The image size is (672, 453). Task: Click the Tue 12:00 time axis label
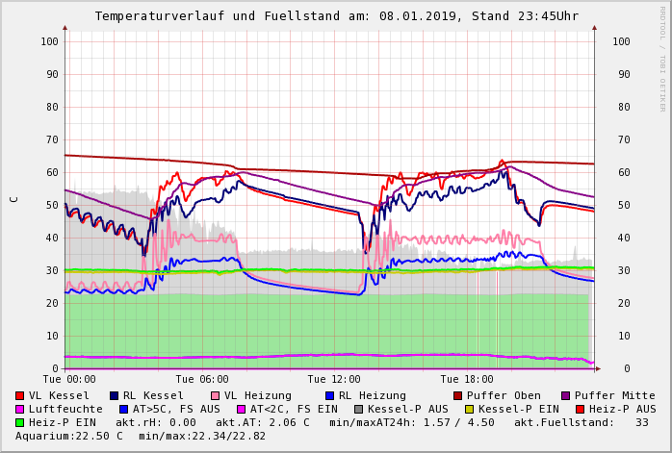334,379
